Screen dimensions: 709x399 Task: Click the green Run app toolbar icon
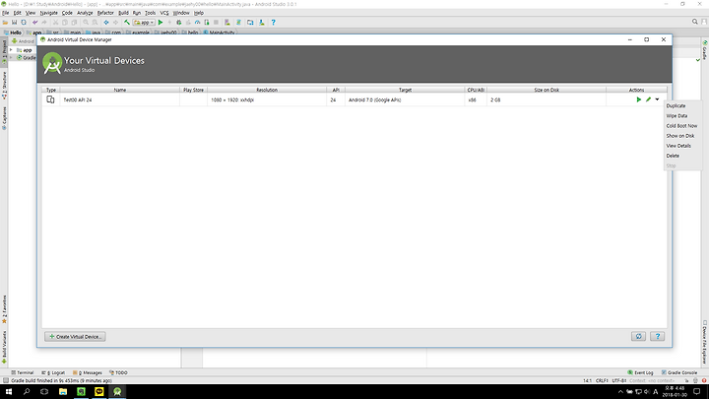pos(161,22)
